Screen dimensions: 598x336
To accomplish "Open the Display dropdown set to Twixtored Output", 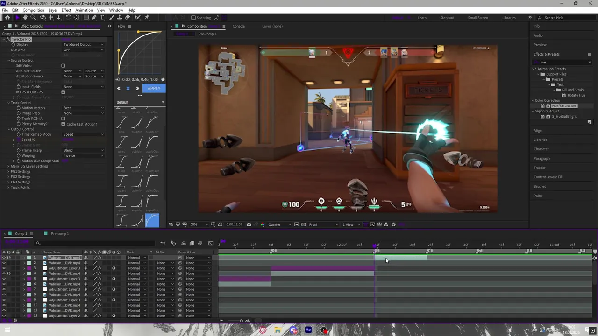I will pyautogui.click(x=84, y=44).
